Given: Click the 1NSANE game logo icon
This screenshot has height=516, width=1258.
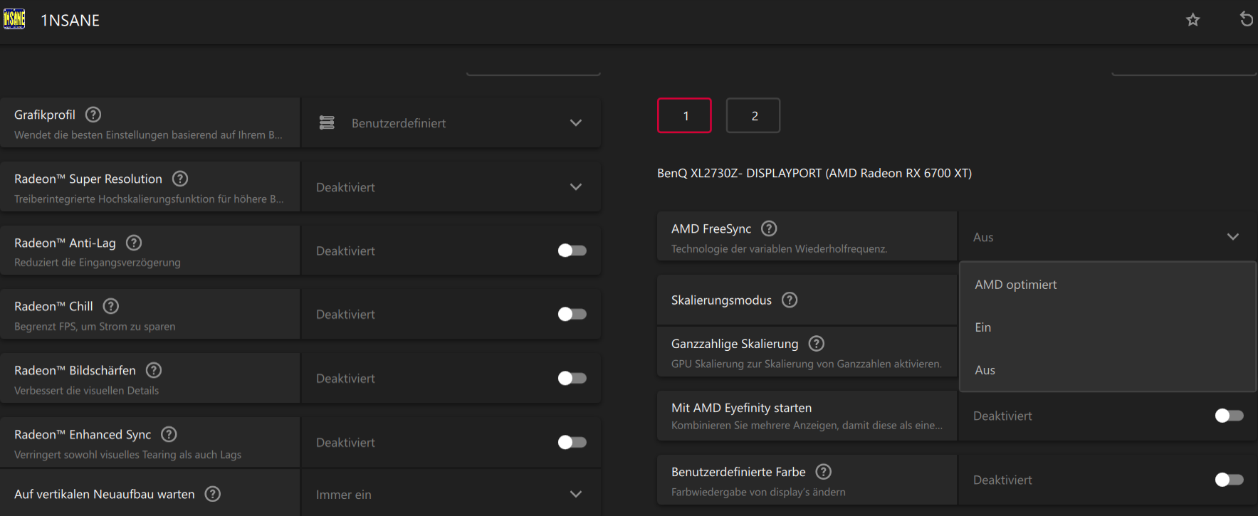Looking at the screenshot, I should point(14,19).
